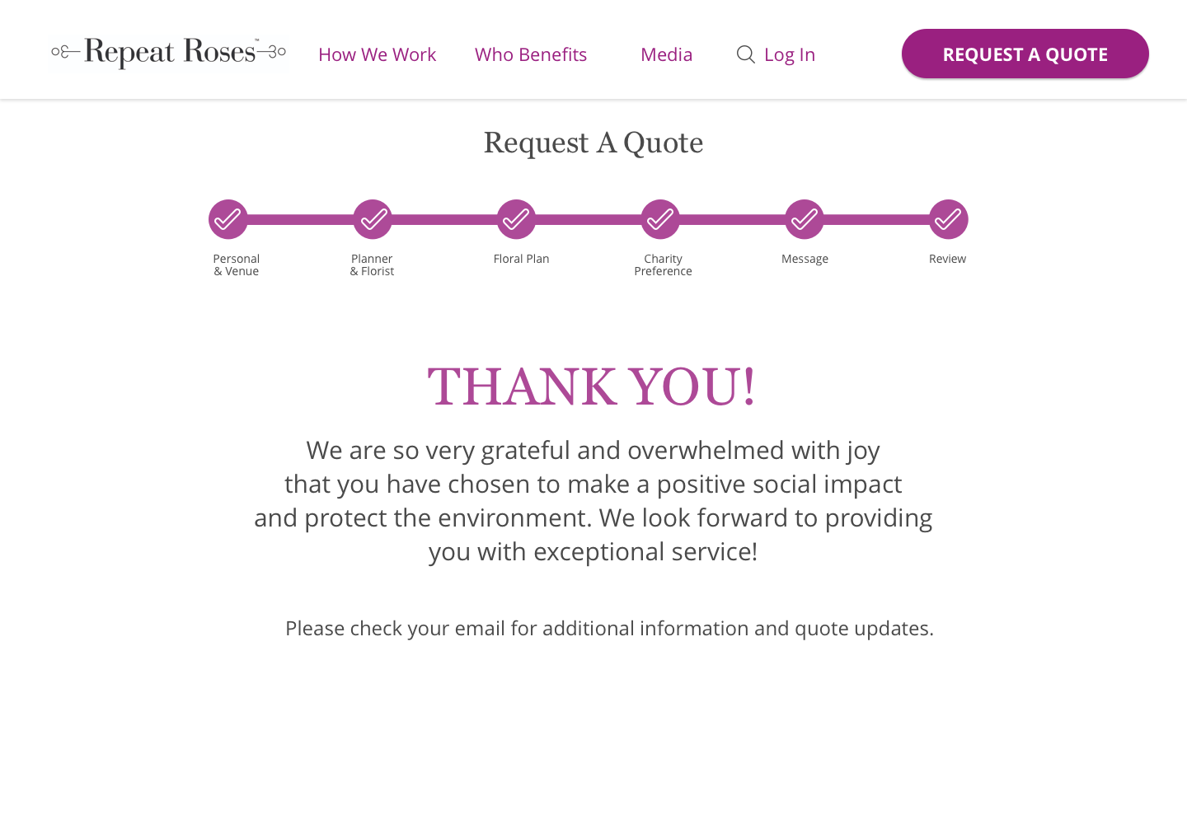Select the Floral Plan checkmark circle
The height and width of the screenshot is (824, 1187).
516,219
